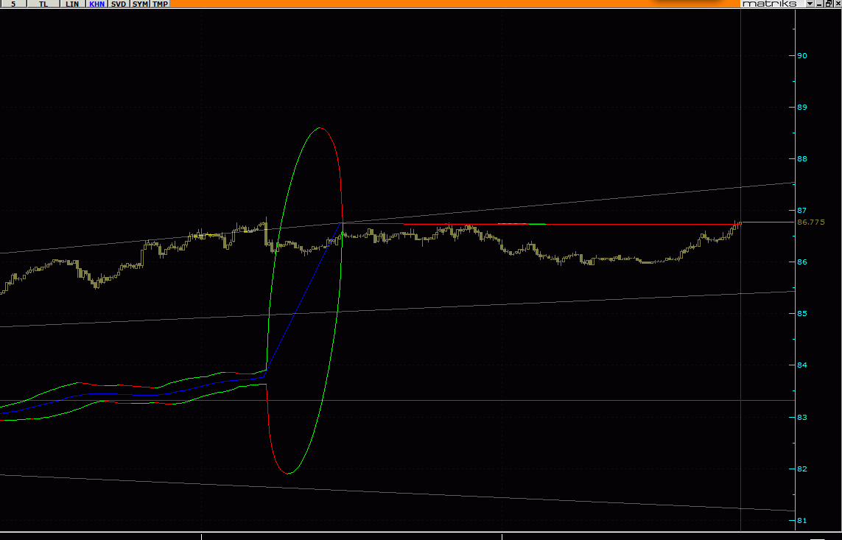Toggle the KHN button in blue
The width and height of the screenshot is (842, 540).
click(97, 4)
